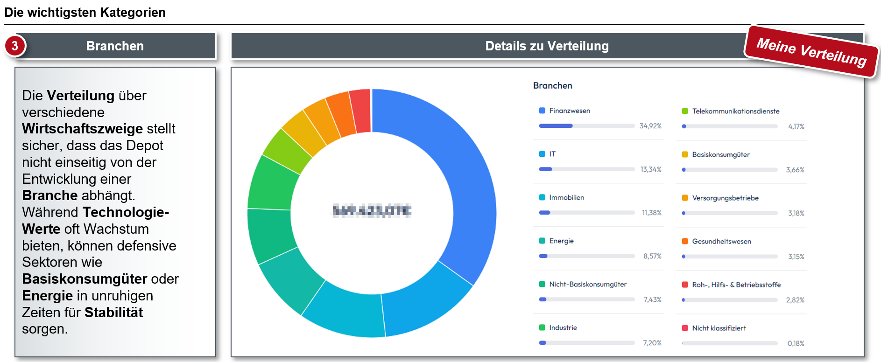The height and width of the screenshot is (362, 881).
Task: Select the red donut segment at the top
Action: (360, 111)
